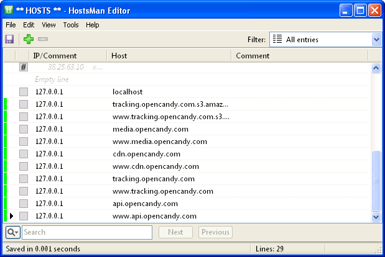Select host www.cdn.opencandy.com
The height and width of the screenshot is (257, 385).
click(155, 166)
